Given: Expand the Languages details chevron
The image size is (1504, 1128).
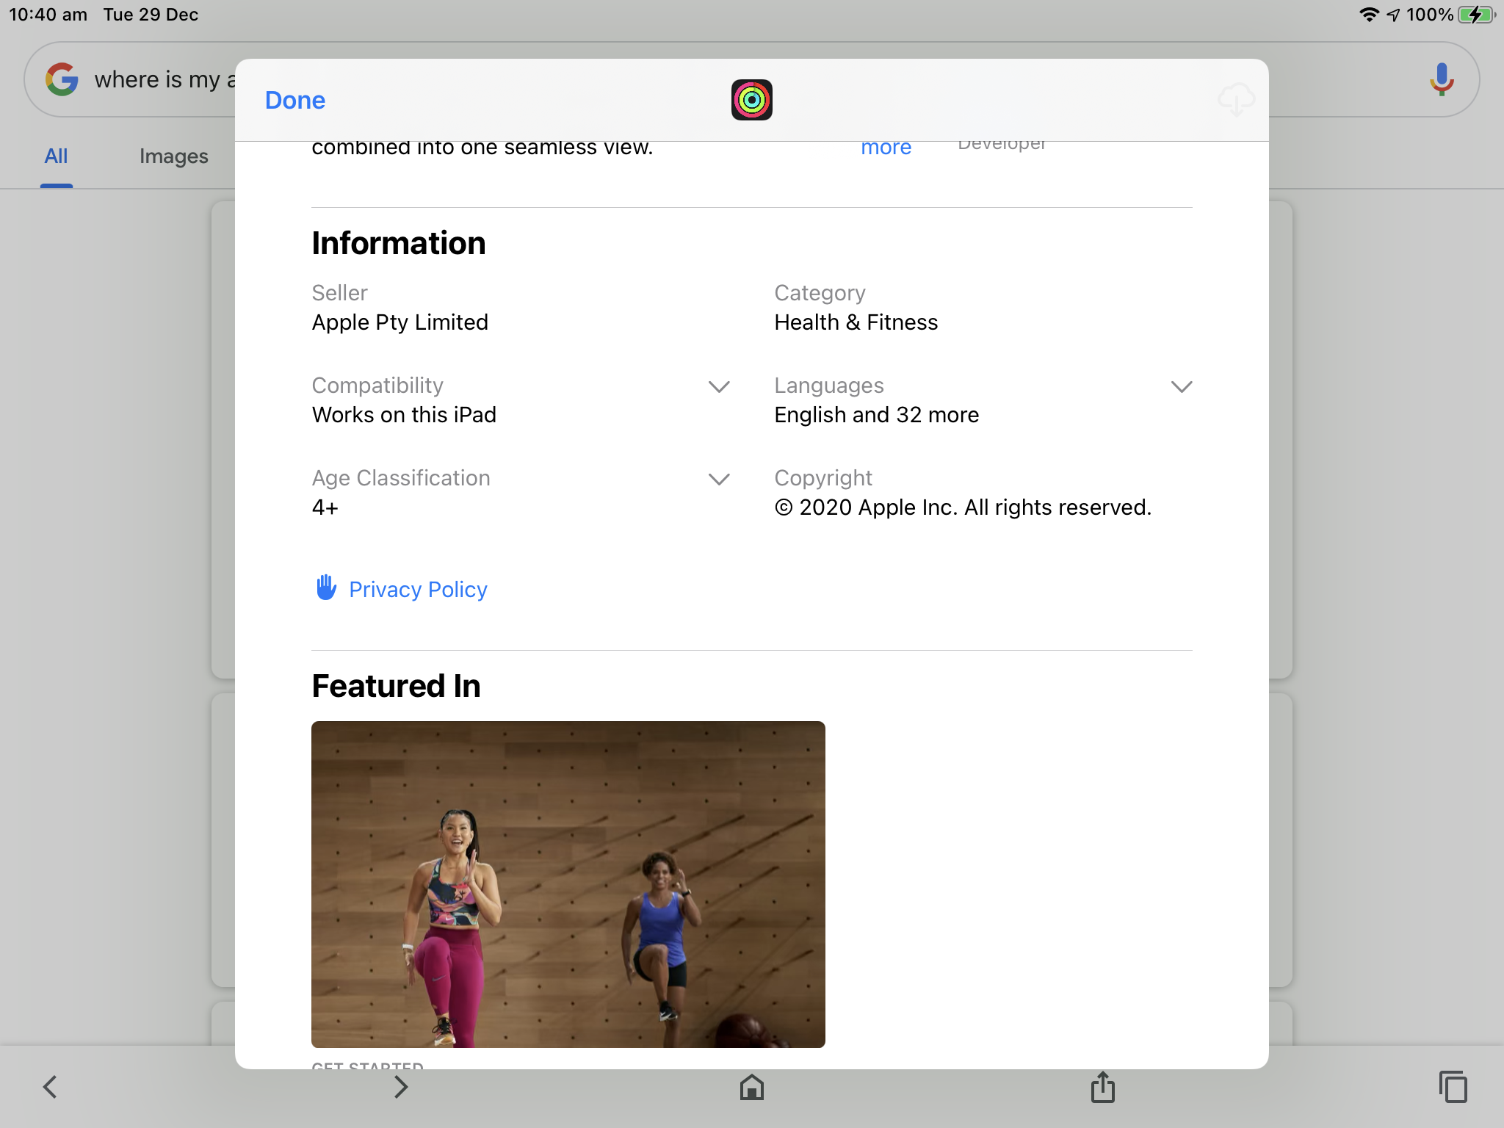Looking at the screenshot, I should (1181, 386).
